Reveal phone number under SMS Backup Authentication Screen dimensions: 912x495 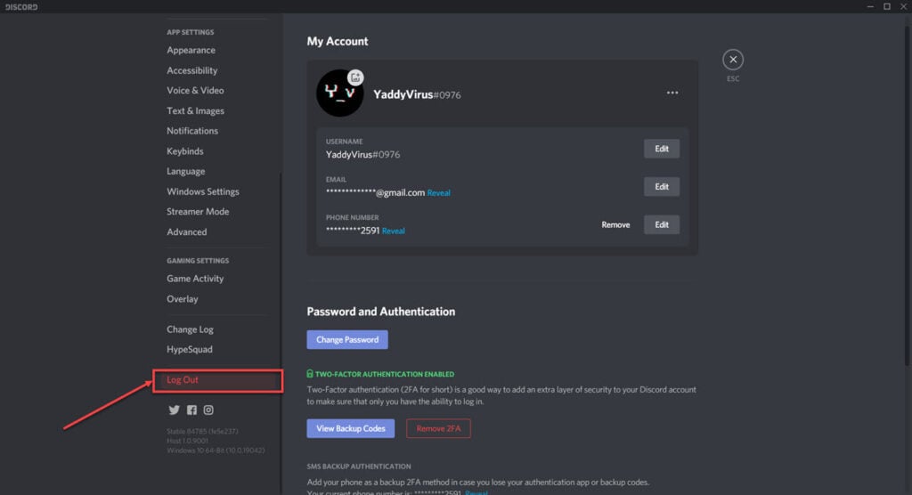pyautogui.click(x=476, y=492)
